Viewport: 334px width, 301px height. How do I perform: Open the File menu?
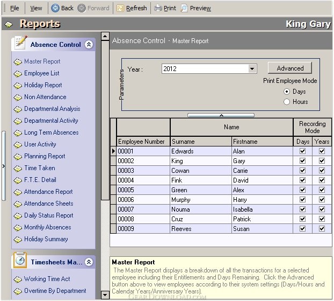tap(14, 8)
